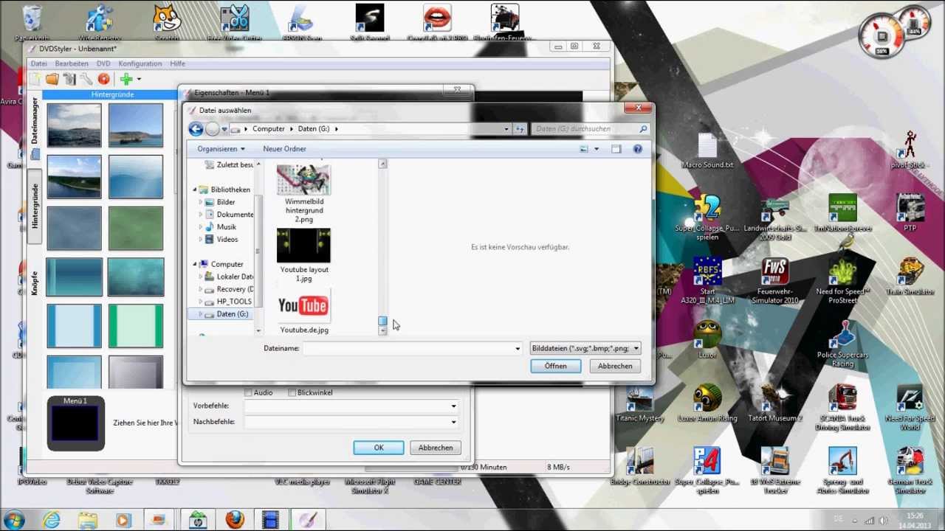945x531 pixels.
Task: Click the New project icon in DVDStyler toolbar
Action: pyautogui.click(x=35, y=79)
